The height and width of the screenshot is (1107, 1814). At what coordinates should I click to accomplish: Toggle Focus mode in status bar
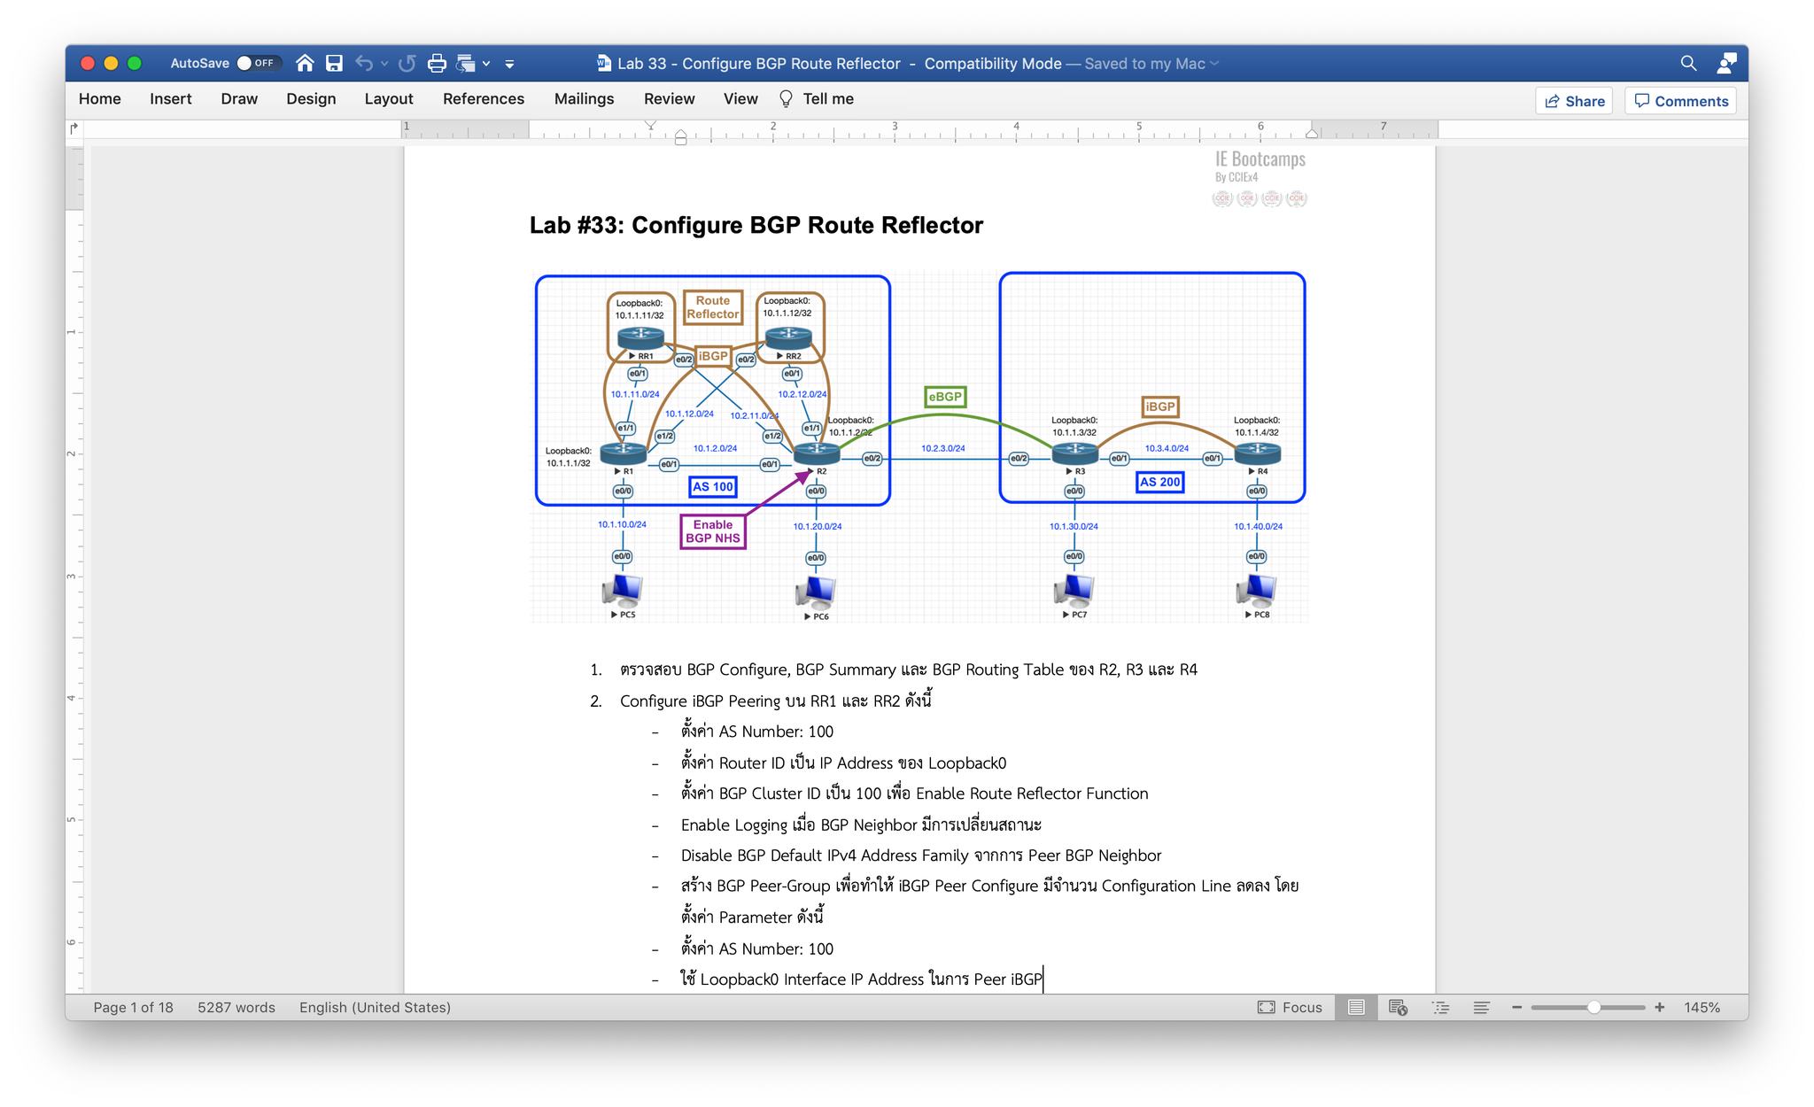click(x=1290, y=1007)
